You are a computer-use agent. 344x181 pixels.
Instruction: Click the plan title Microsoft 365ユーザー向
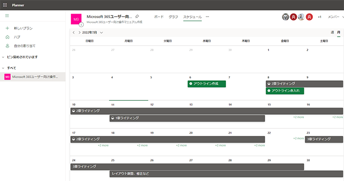point(109,17)
